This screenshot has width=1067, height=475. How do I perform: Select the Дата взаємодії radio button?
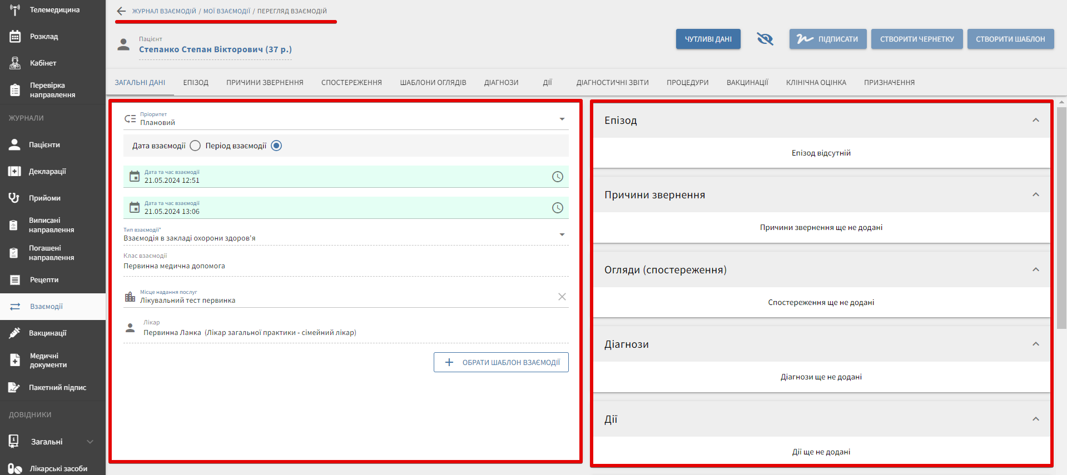pyautogui.click(x=195, y=146)
